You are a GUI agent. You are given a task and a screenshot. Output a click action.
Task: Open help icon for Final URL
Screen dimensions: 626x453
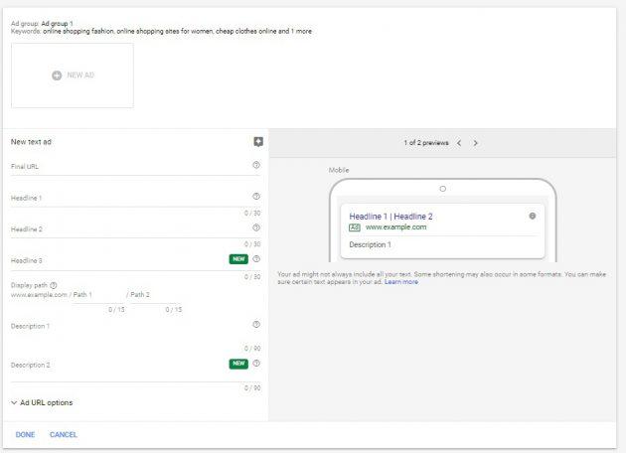256,165
